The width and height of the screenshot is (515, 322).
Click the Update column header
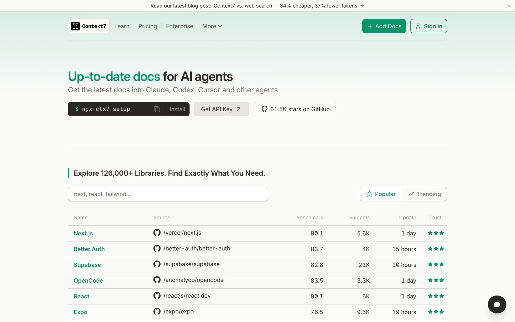408,218
